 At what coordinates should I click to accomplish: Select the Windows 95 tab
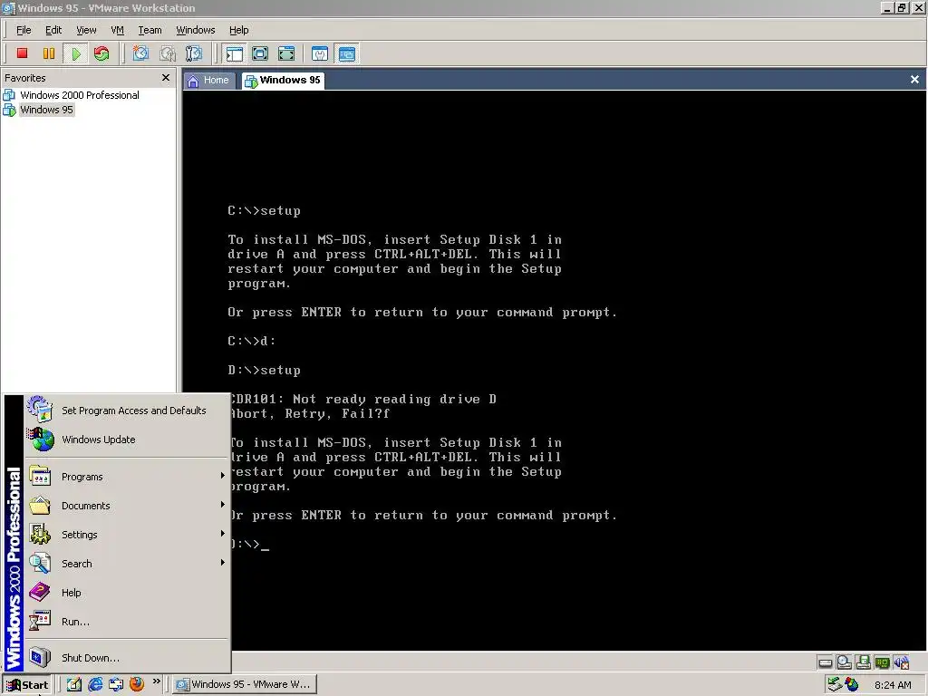283,81
